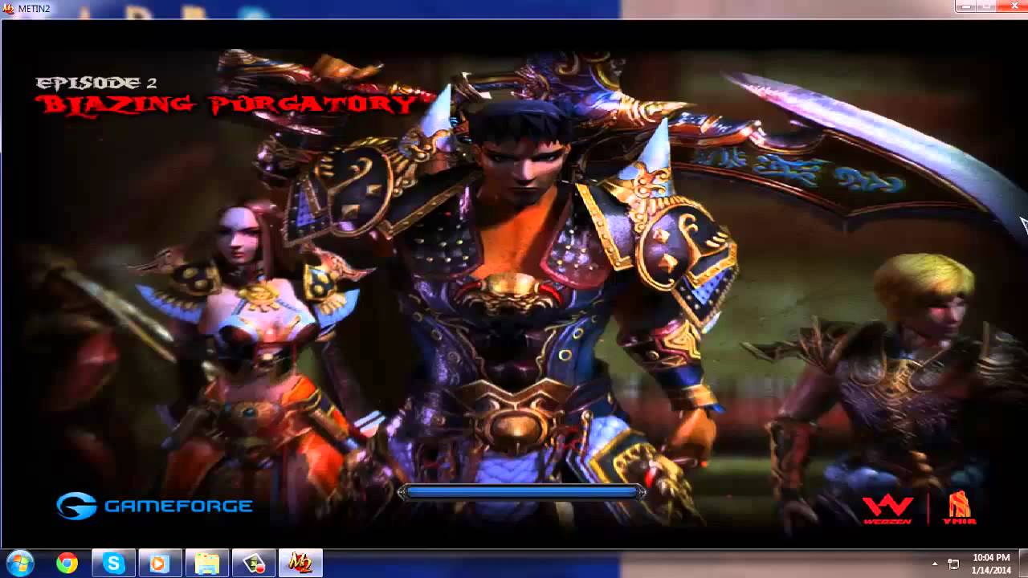This screenshot has height=578, width=1028.
Task: Show hidden system tray icons
Action: coord(934,564)
